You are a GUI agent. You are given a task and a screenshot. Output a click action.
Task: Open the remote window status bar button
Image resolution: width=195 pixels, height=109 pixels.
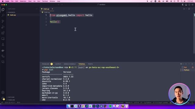pos(2,103)
